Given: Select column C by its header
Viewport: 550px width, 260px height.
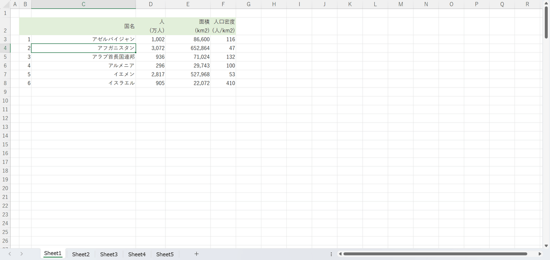Looking at the screenshot, I should (83, 4).
